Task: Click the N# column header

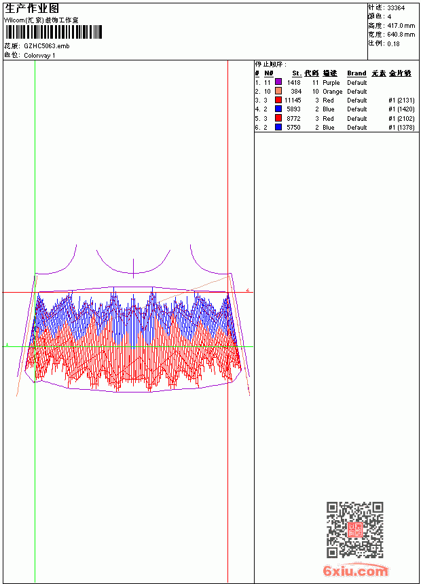Action: (x=269, y=73)
